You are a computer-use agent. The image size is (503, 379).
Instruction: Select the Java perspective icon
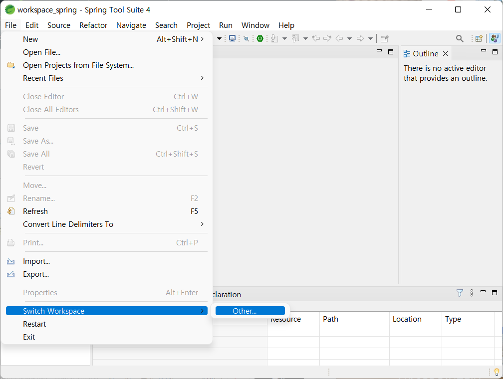495,38
